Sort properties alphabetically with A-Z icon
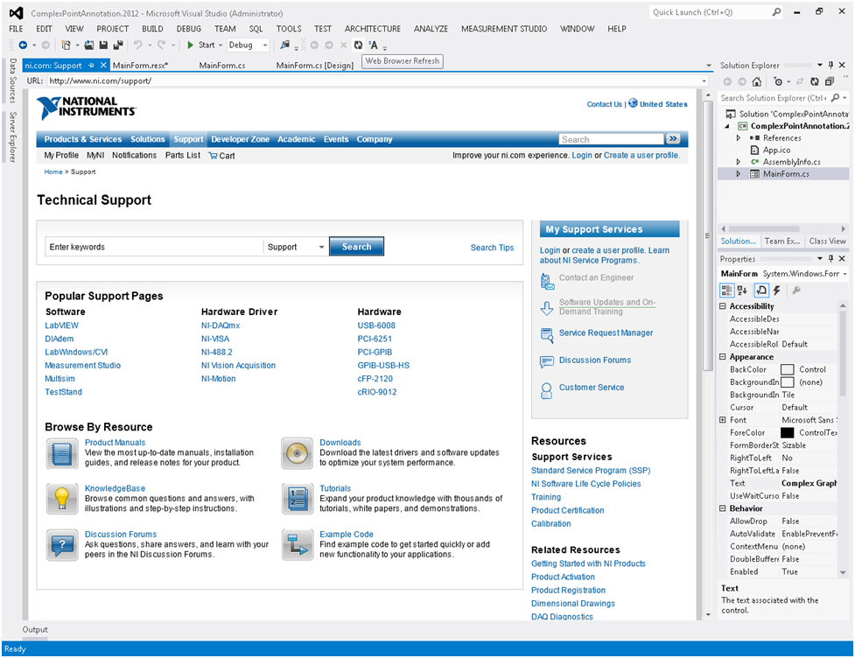Viewport: 855px width, 658px height. (x=744, y=290)
